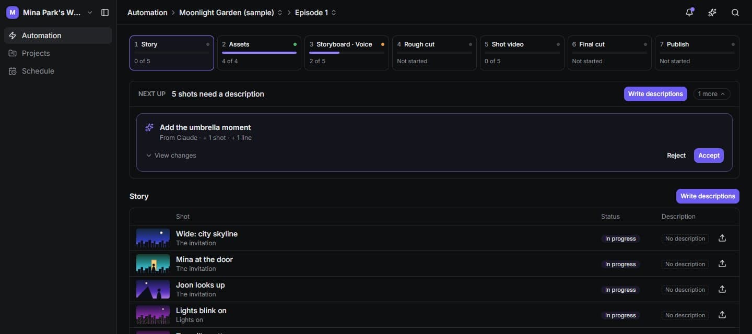
Task: Click the Schedule calendar icon in sidebar
Action: 13,71
